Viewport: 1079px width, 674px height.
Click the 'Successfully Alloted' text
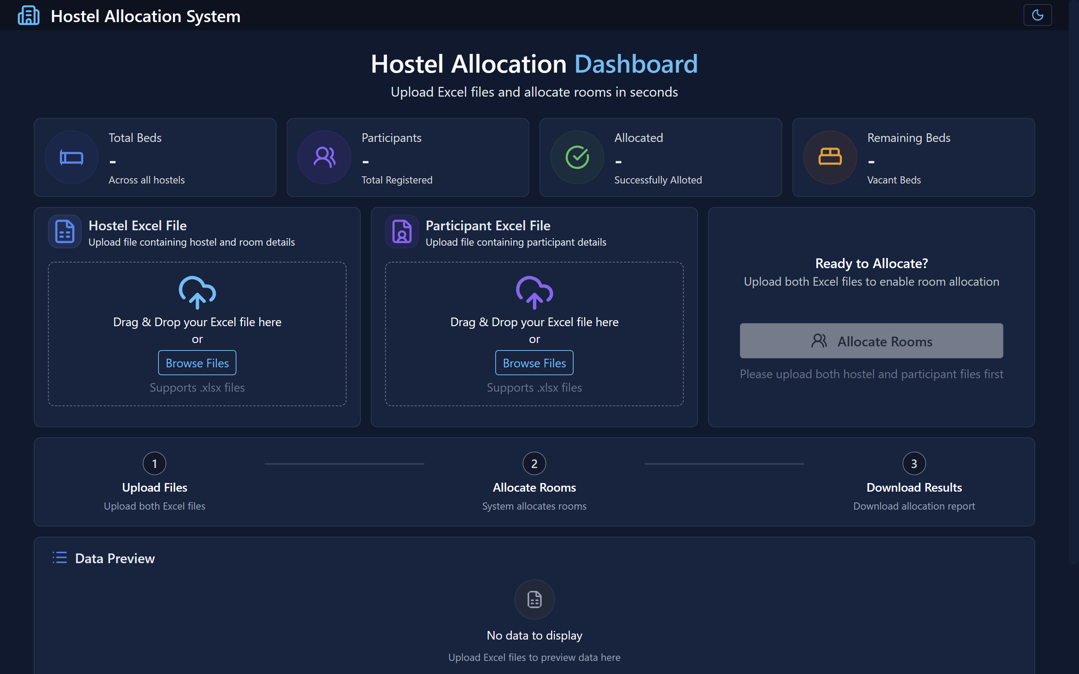point(658,180)
